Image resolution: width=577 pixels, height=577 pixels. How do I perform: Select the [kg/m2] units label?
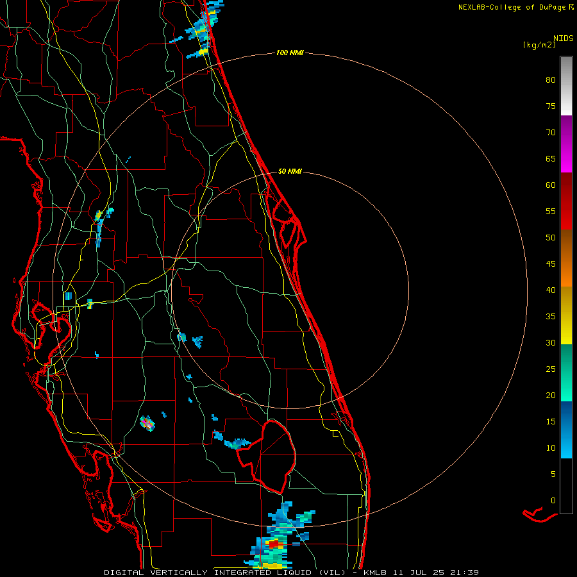click(539, 45)
